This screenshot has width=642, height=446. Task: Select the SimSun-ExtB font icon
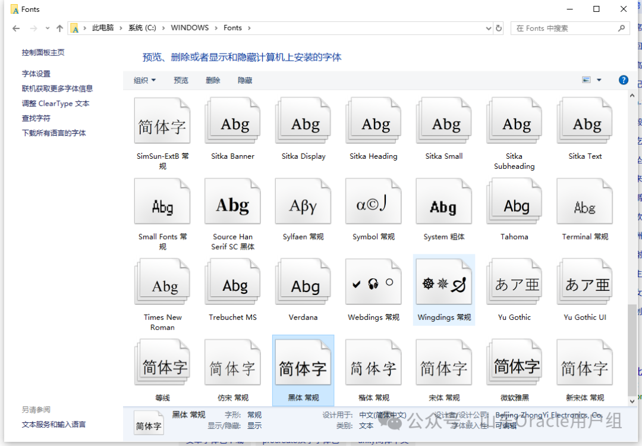tap(162, 121)
